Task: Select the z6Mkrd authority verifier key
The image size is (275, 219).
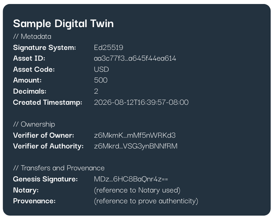Action: click(x=136, y=146)
